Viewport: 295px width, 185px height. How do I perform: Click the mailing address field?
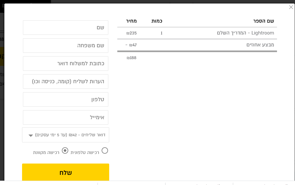(x=65, y=63)
